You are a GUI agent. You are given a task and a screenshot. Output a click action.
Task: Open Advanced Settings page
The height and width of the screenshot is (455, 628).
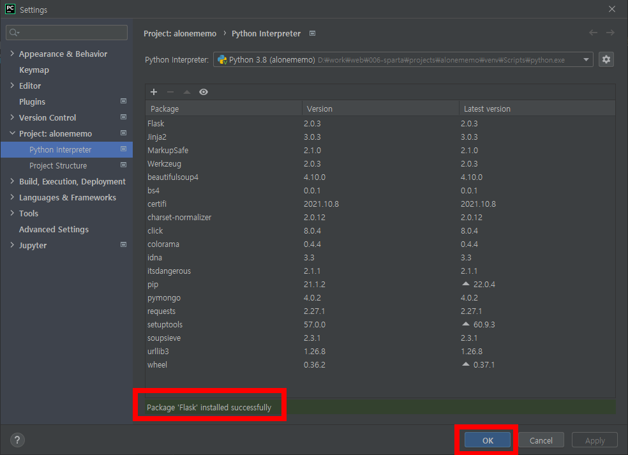(54, 230)
